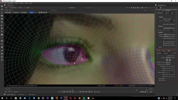This screenshot has height=100, width=178.
Task: Click the center geo button
Action: coord(8,12)
